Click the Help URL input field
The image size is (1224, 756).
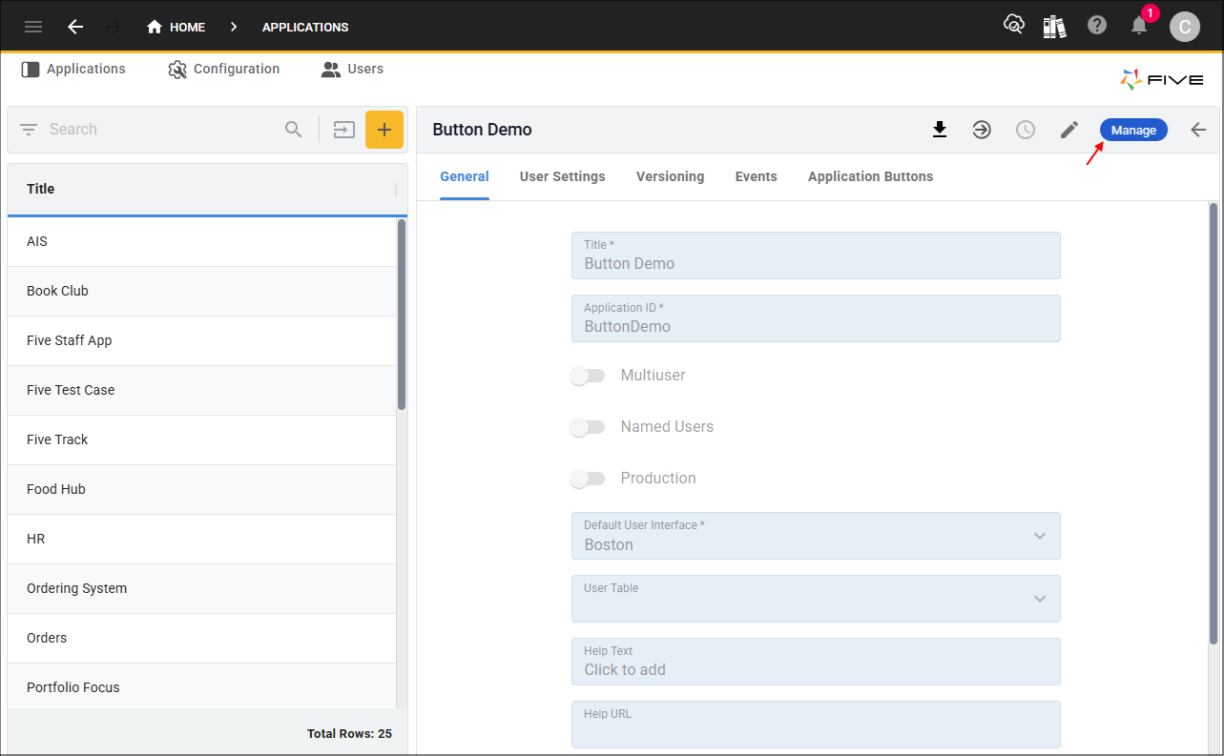tap(816, 725)
